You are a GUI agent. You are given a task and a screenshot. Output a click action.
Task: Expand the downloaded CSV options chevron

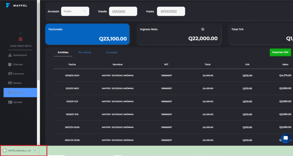[x=35, y=150]
